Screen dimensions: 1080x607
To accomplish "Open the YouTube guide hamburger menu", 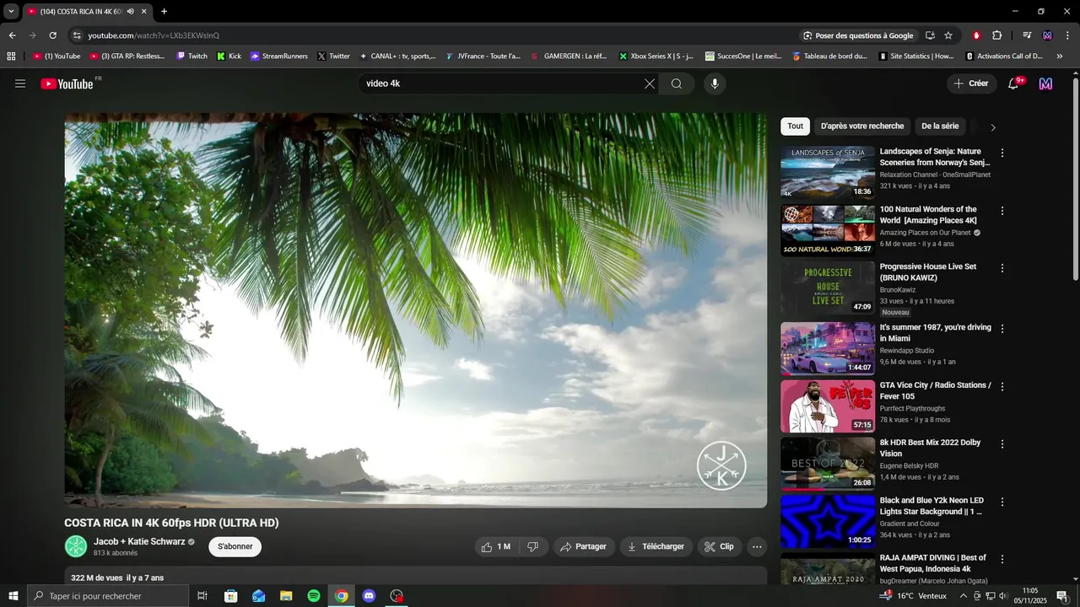I will point(20,83).
